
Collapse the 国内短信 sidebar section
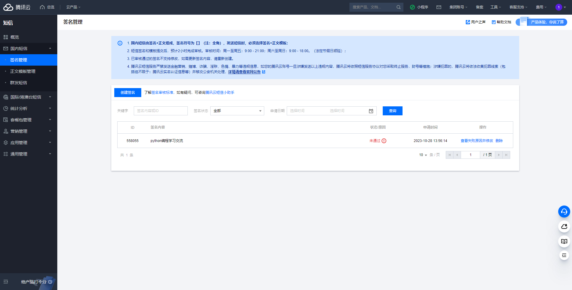(28, 49)
